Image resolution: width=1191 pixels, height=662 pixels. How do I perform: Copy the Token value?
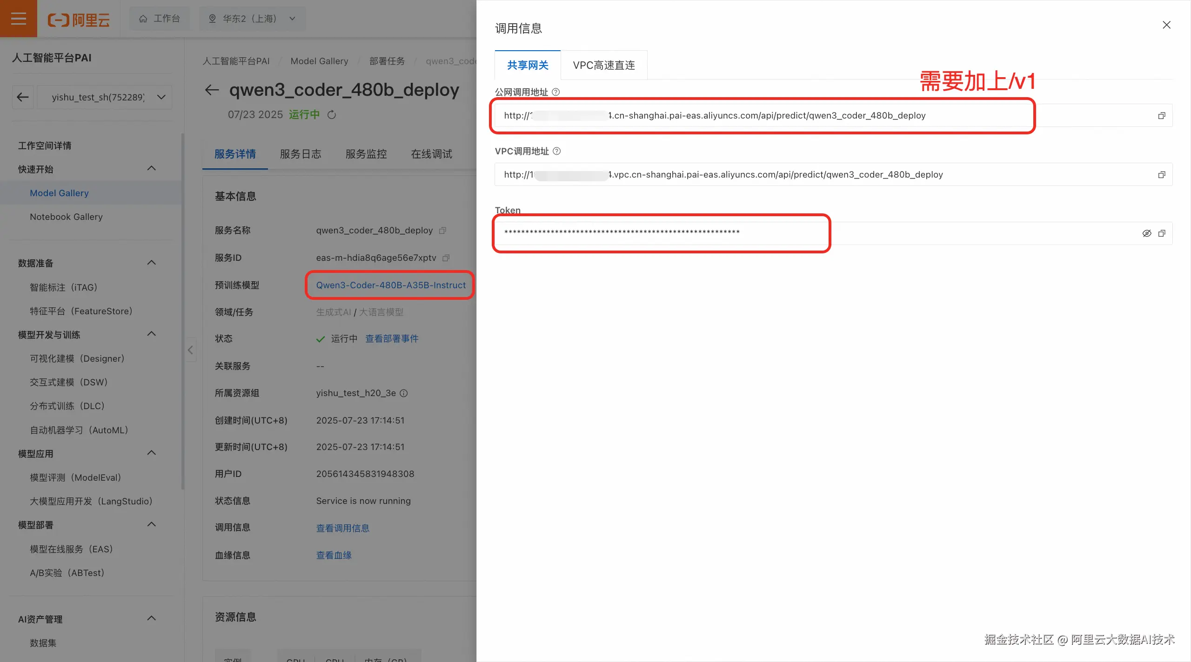[1162, 233]
